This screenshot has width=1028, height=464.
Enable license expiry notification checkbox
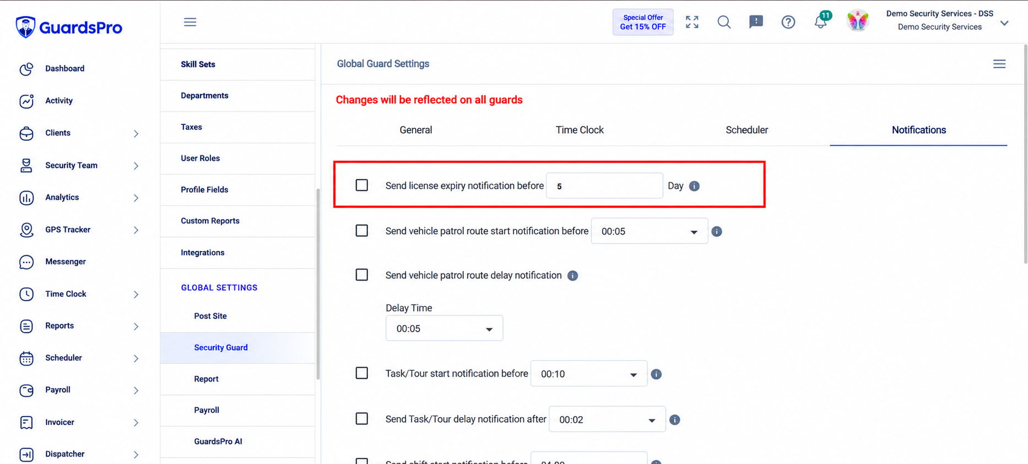[362, 185]
